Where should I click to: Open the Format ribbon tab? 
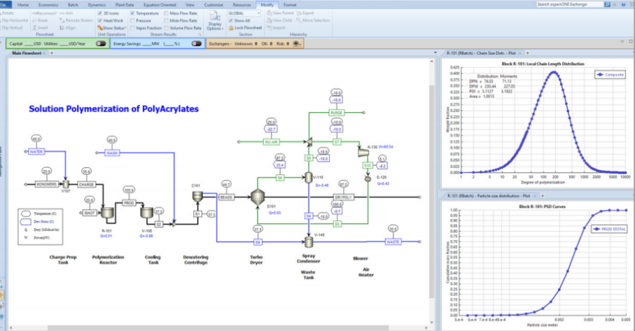click(290, 5)
